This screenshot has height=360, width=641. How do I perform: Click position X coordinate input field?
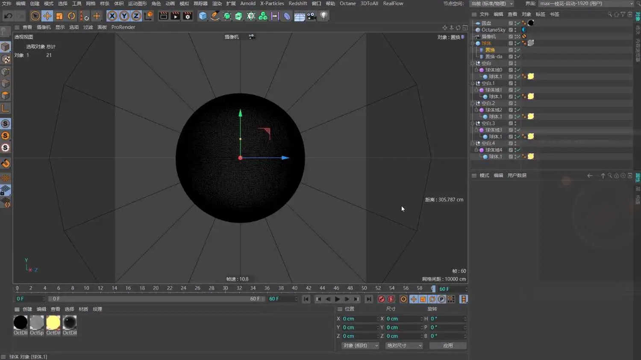[x=360, y=319]
